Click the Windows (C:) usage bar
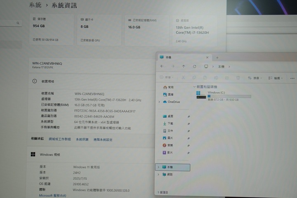The width and height of the screenshot is (297, 198). pyautogui.click(x=229, y=96)
